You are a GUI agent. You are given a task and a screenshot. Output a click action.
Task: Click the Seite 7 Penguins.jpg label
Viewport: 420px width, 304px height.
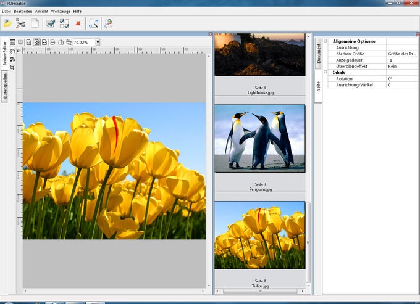pyautogui.click(x=261, y=187)
